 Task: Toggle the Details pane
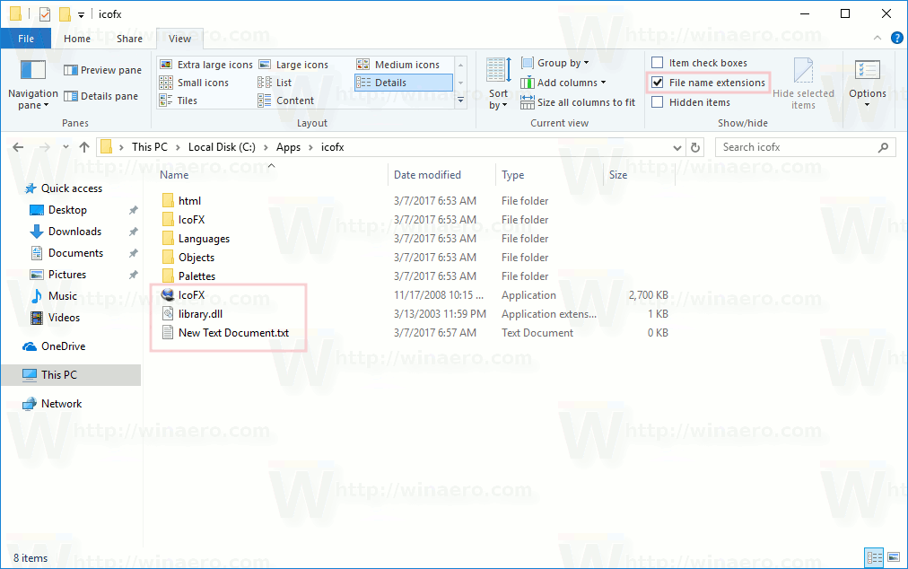click(x=100, y=96)
